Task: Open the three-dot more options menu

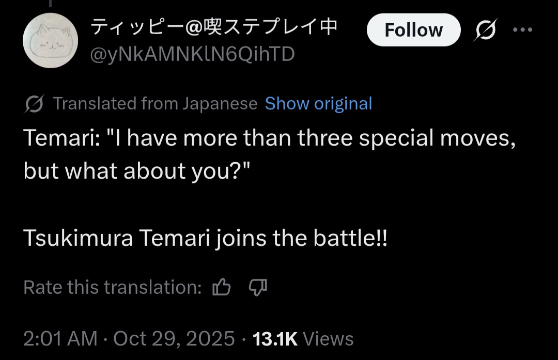Action: [522, 30]
